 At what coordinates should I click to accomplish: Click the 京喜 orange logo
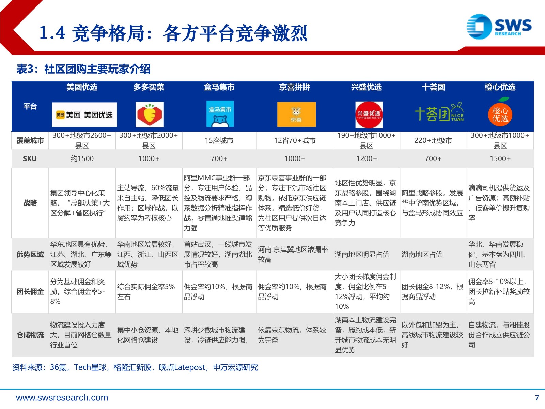pyautogui.click(x=296, y=115)
